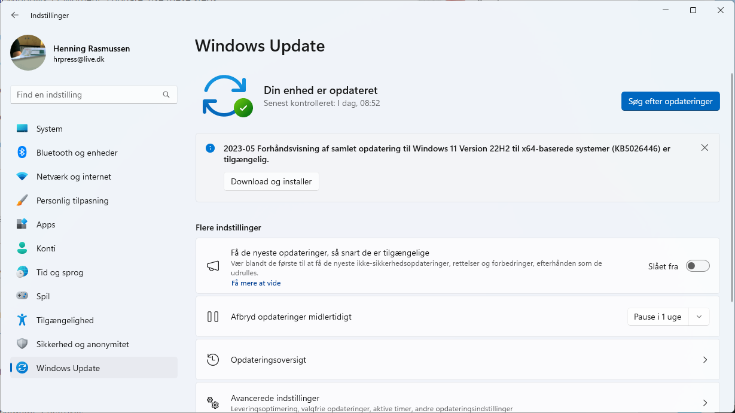735x413 pixels.
Task: Open Opdateringsoversigt via its chevron
Action: (x=704, y=360)
